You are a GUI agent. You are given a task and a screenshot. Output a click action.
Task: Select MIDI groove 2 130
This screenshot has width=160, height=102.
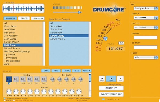(x=58, y=92)
